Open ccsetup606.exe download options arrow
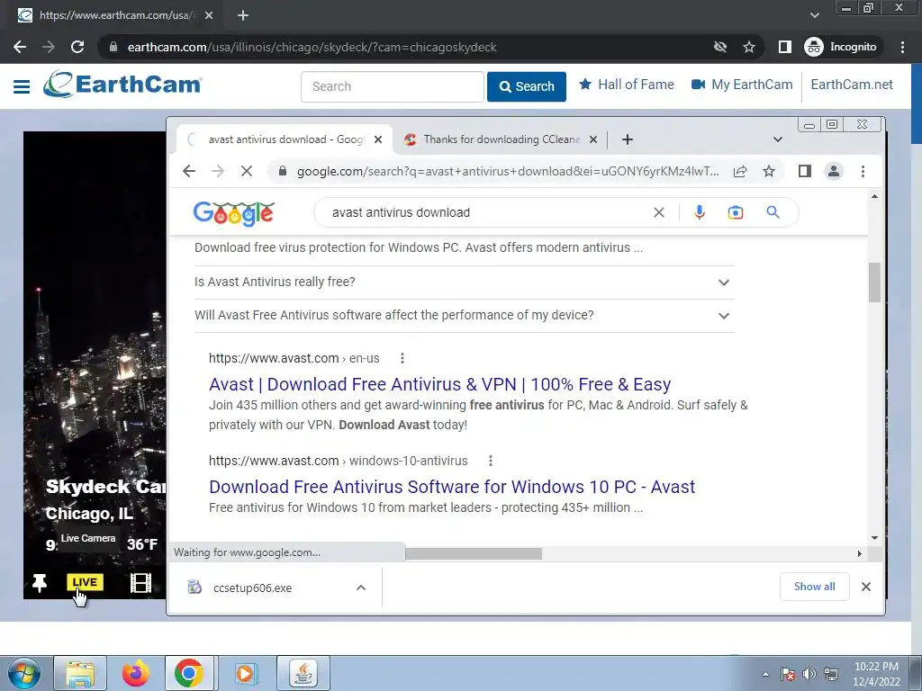 point(361,588)
